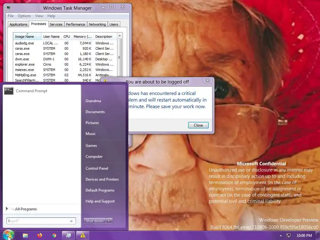320x240 pixels.
Task: Open Task Manager View menu
Action: 39,16
